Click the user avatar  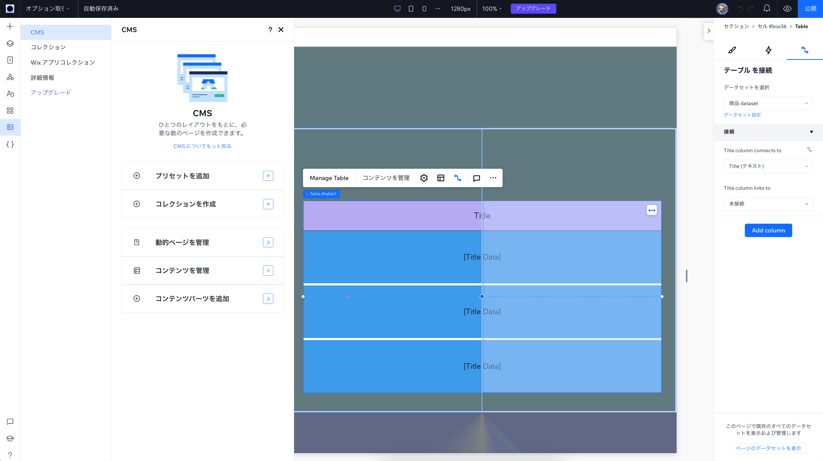[722, 9]
